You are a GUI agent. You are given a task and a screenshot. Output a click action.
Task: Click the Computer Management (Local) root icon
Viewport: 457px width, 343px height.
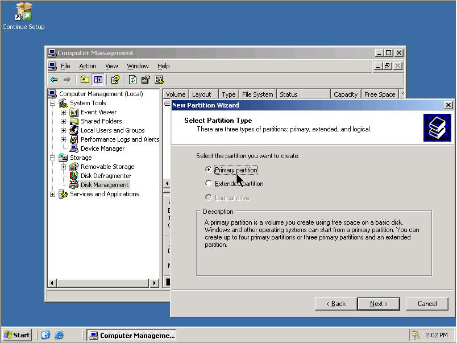pyautogui.click(x=52, y=94)
